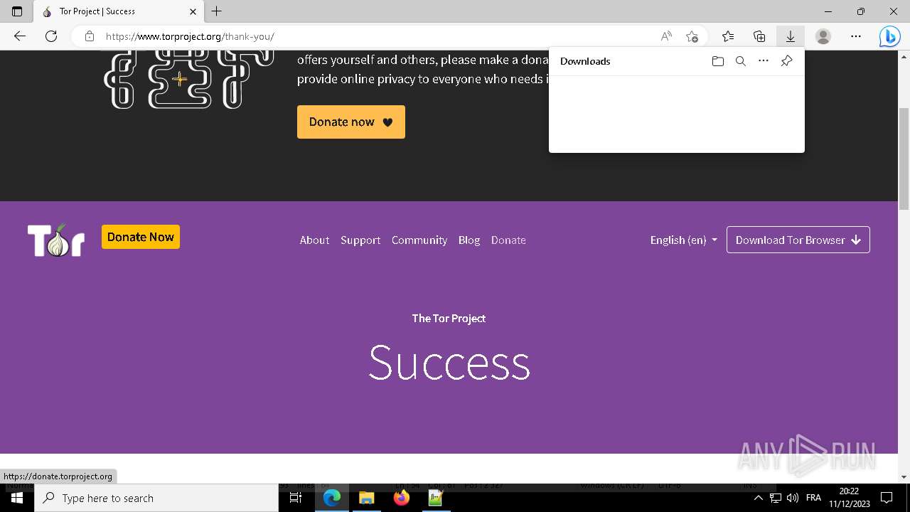The height and width of the screenshot is (512, 910).
Task: Open the Donate menu link
Action: (508, 240)
